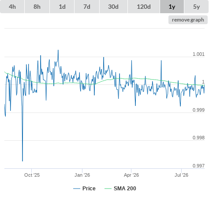Click the 0.999 y-axis value label

point(198,110)
